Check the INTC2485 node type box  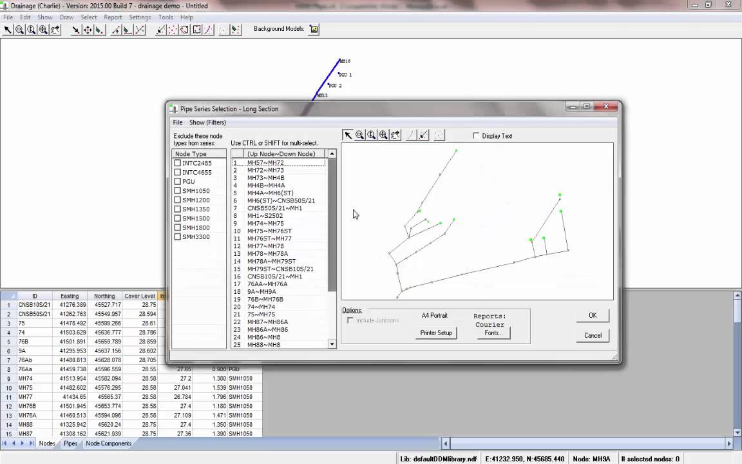(x=178, y=163)
